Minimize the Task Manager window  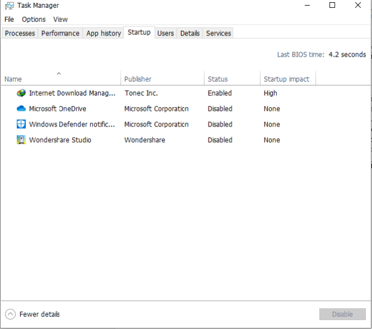click(x=307, y=5)
